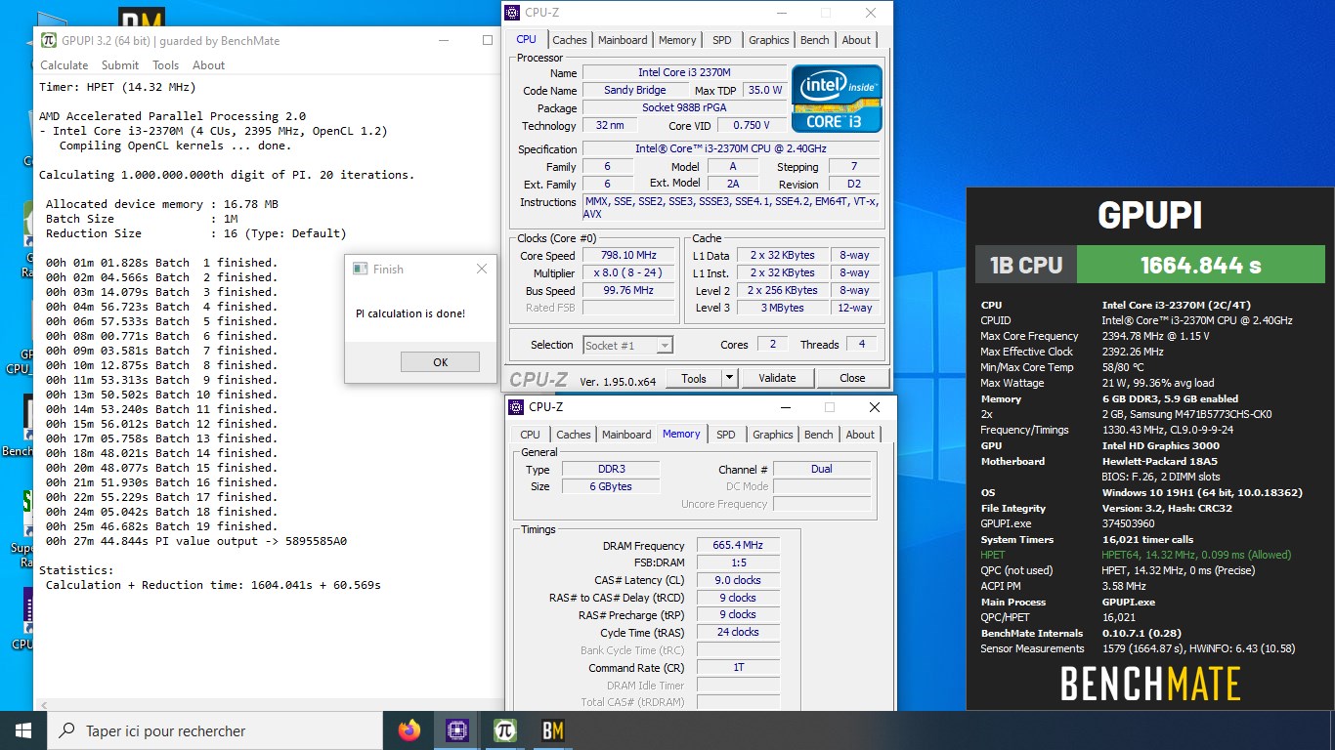Image resolution: width=1335 pixels, height=750 pixels.
Task: Click the Intel Core i3 2370M name field
Action: (x=684, y=72)
